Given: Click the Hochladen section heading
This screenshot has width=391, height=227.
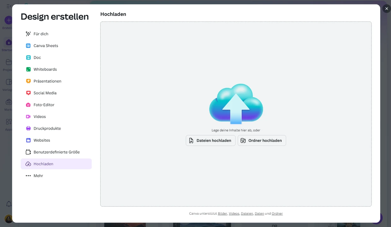Looking at the screenshot, I should coord(113,14).
